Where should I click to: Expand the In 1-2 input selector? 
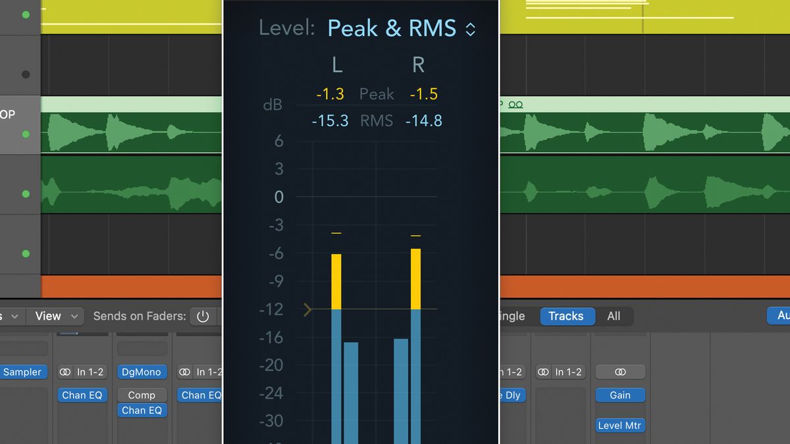click(x=82, y=372)
